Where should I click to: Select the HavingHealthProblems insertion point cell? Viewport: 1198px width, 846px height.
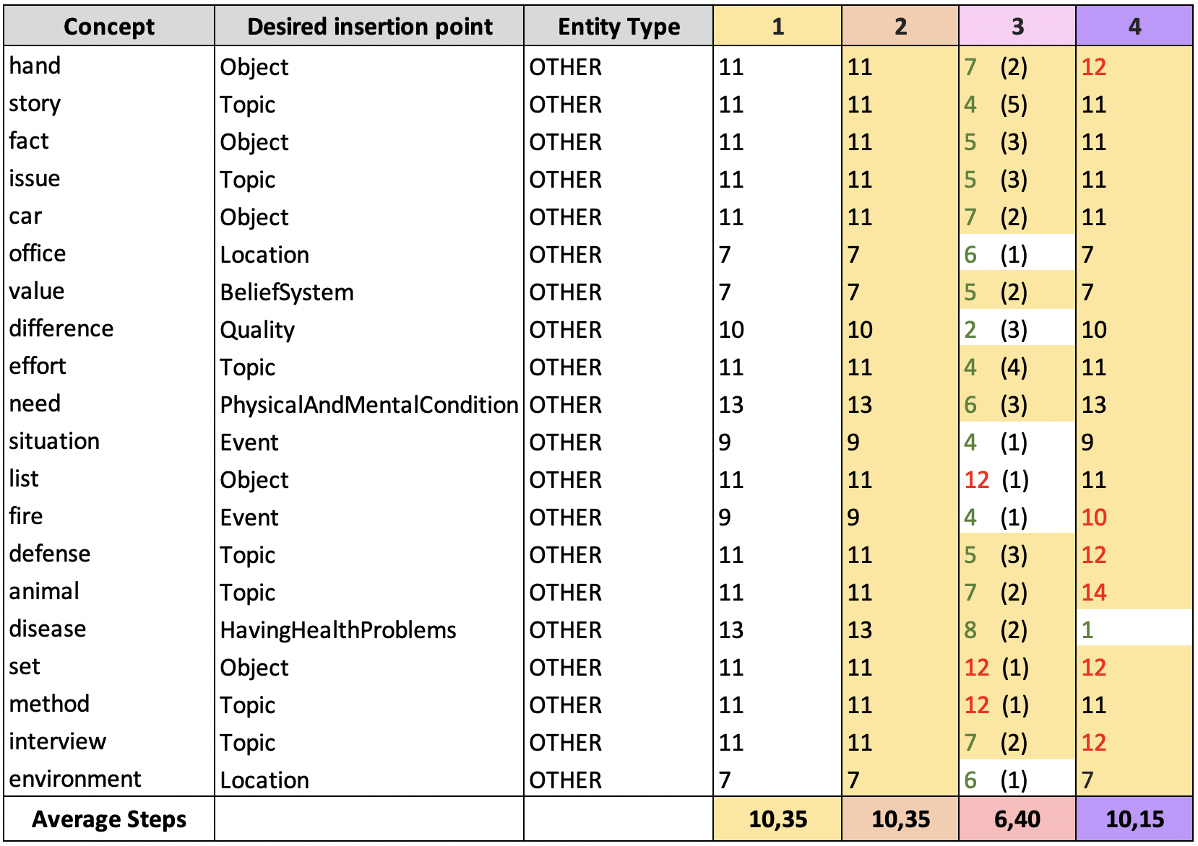click(x=338, y=630)
